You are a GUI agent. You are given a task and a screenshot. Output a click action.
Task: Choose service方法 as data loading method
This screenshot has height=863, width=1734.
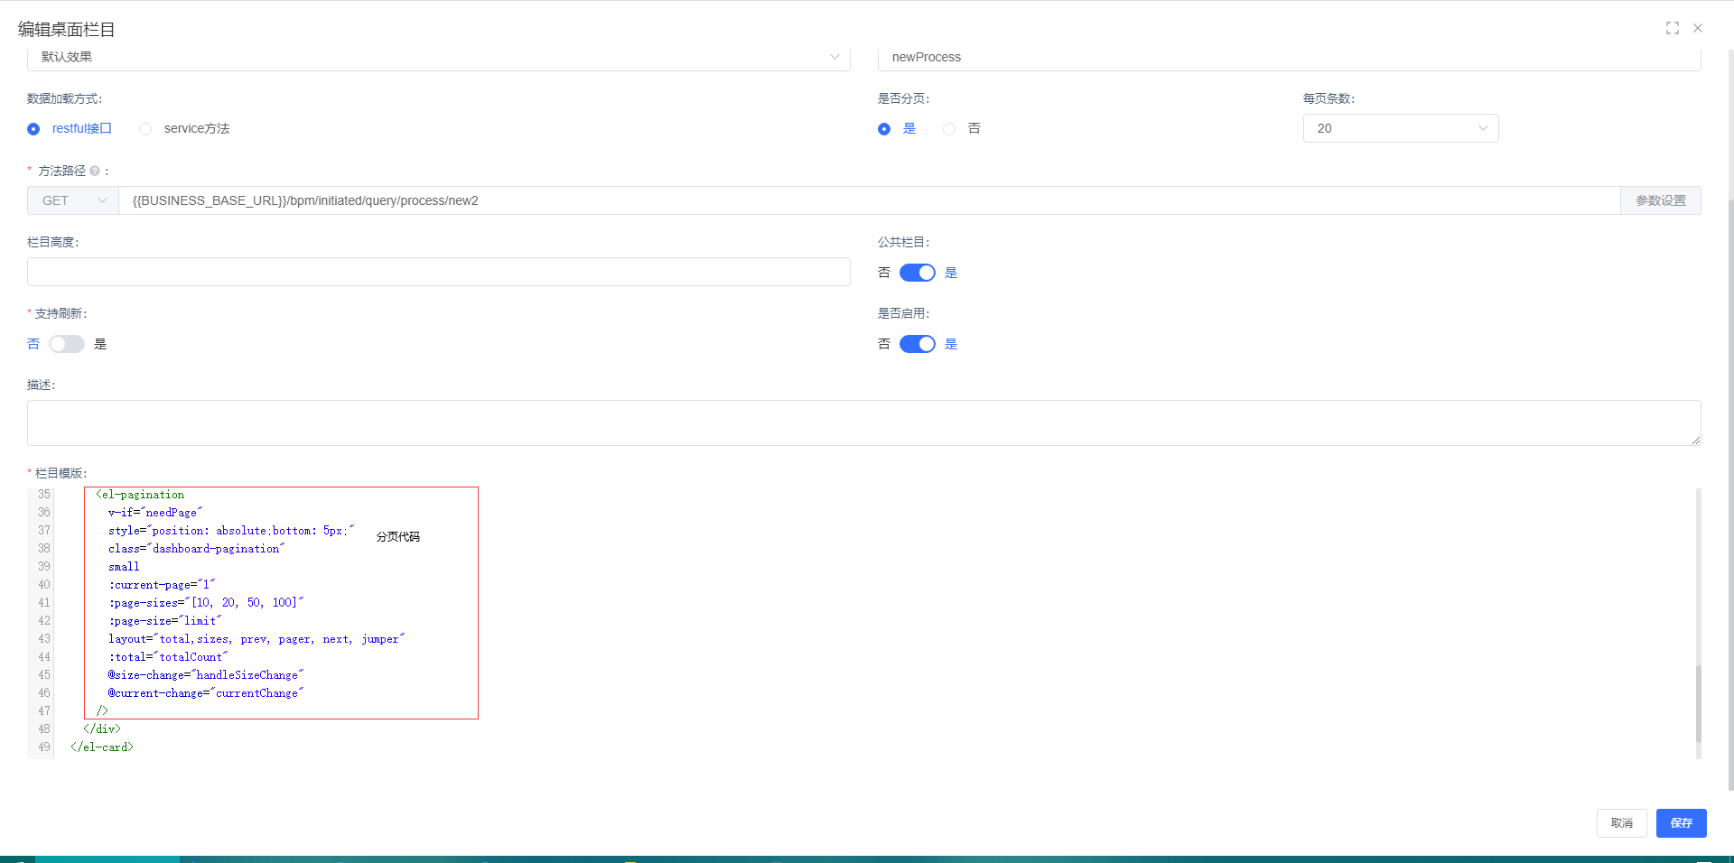pyautogui.click(x=145, y=129)
